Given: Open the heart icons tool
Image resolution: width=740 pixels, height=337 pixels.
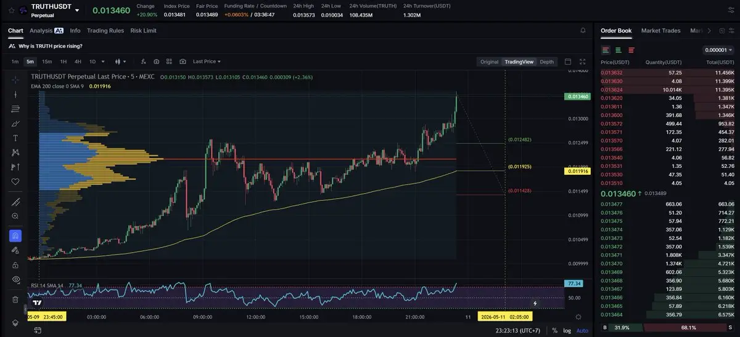Looking at the screenshot, I should (x=15, y=182).
